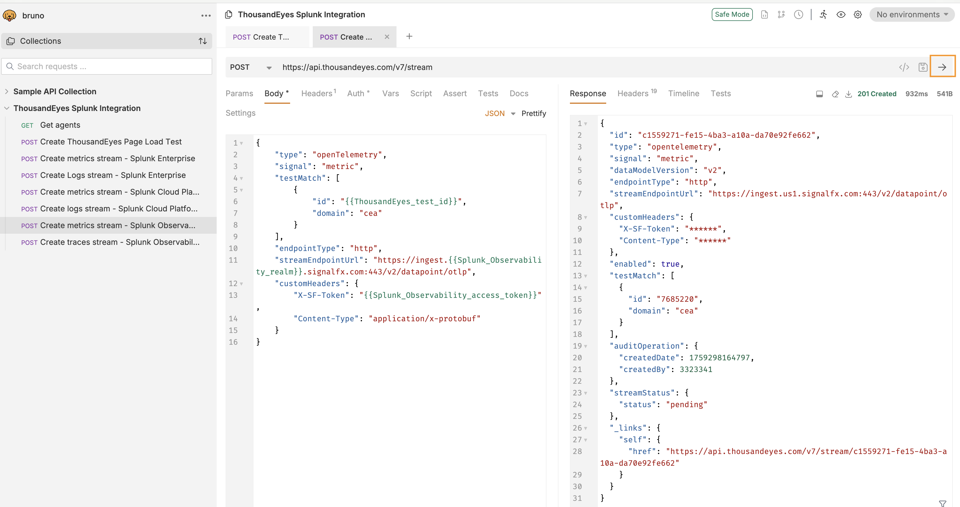Open the Get agents request
The height and width of the screenshot is (507, 960).
pyautogui.click(x=60, y=125)
